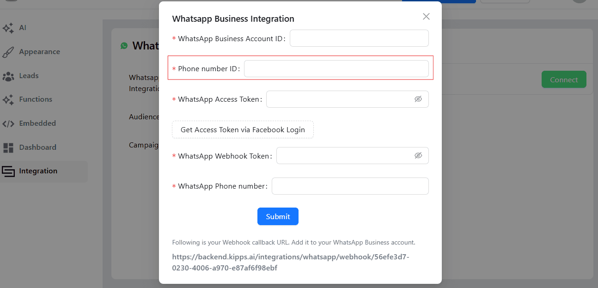598x288 pixels.
Task: Click the Leads people icon
Action: point(8,76)
